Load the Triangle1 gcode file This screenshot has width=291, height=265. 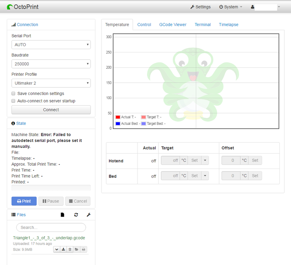(x=76, y=249)
